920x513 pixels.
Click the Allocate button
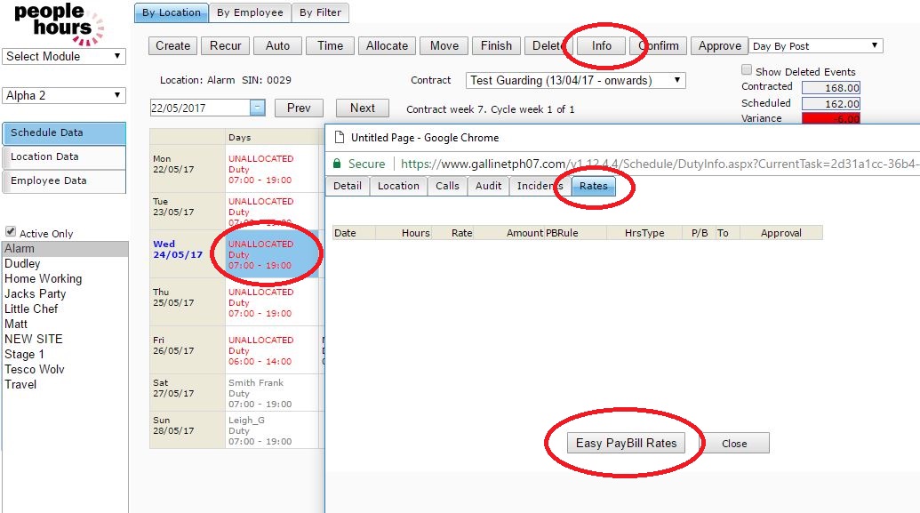(387, 46)
